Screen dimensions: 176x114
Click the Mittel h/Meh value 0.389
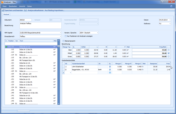click(x=85, y=53)
